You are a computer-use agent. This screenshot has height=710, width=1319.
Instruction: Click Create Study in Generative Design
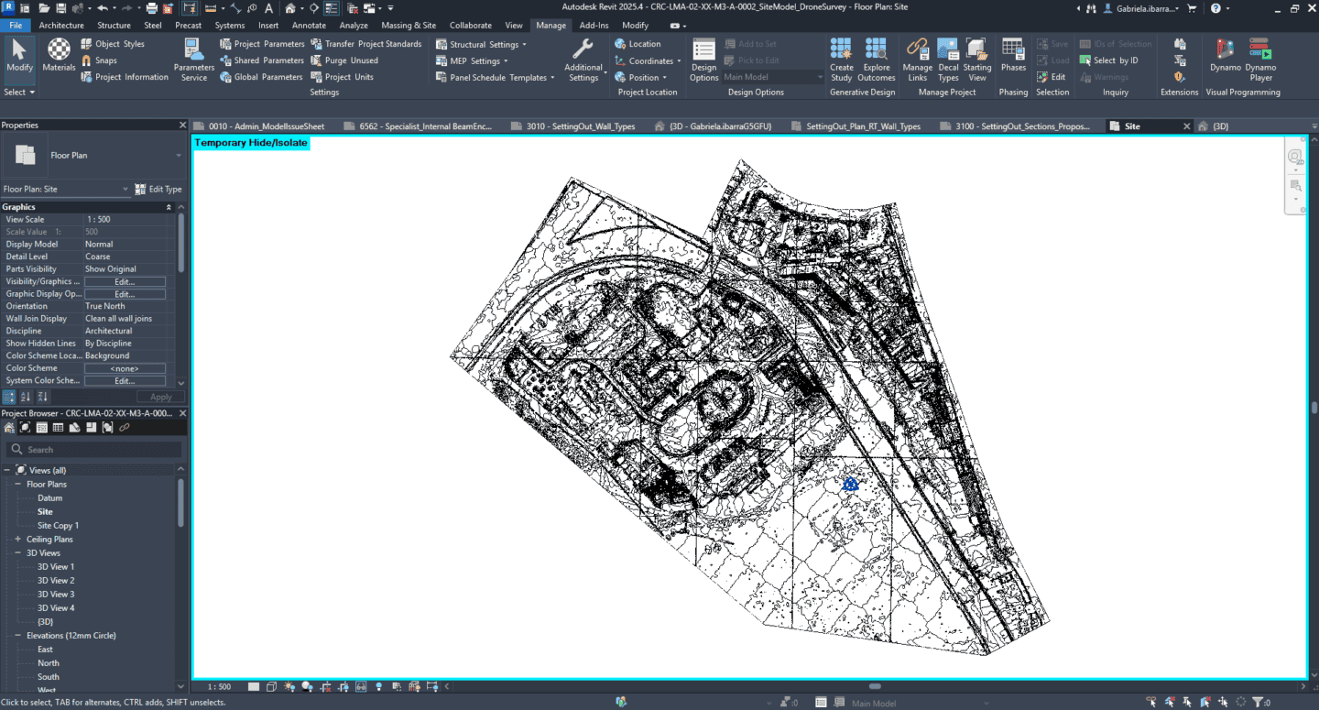pyautogui.click(x=841, y=60)
